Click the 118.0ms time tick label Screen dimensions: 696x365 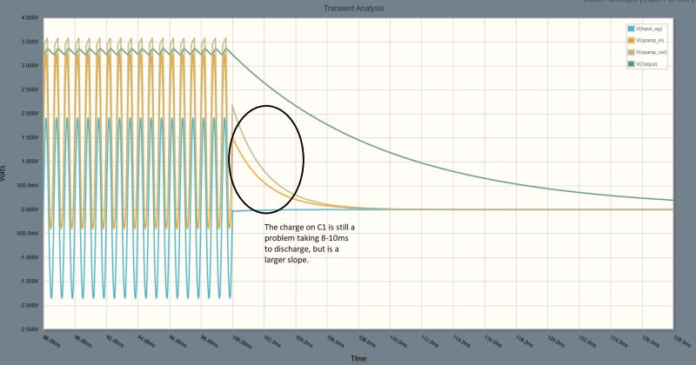coord(525,341)
